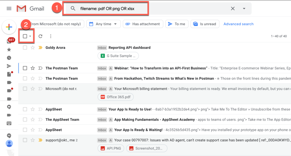Image resolution: width=291 pixels, height=156 pixels.
Task: Click the Inbox label on Goldy Arora email
Action: pyautogui.click(x=102, y=48)
